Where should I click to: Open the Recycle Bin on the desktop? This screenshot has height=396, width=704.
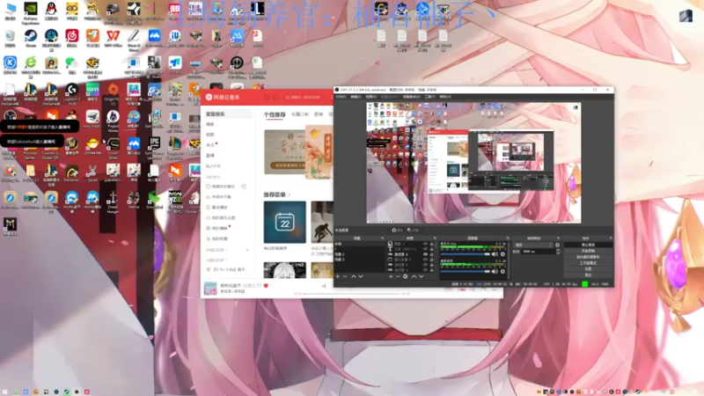10,38
